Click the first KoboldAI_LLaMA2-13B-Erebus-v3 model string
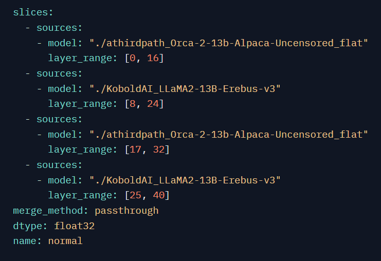 coord(185,89)
